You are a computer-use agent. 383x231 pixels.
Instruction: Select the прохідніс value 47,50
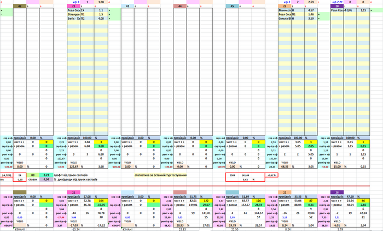[x=350, y=197]
